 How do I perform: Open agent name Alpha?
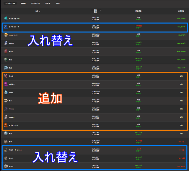coord(11,109)
